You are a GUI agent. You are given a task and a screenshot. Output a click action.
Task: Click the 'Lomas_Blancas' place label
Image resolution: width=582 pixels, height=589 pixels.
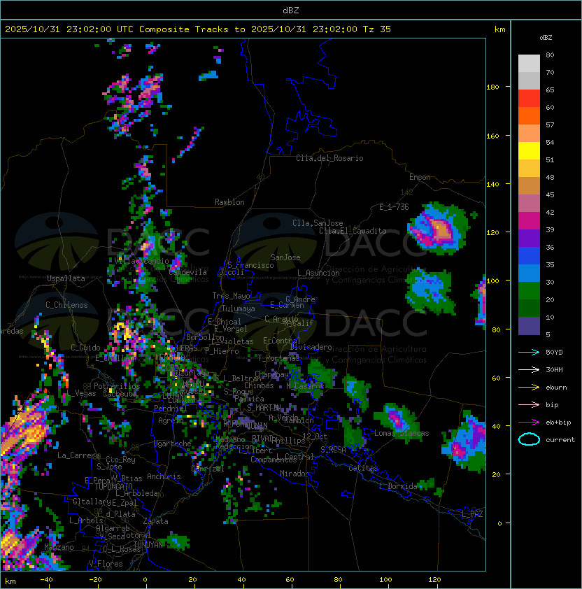coord(402,434)
